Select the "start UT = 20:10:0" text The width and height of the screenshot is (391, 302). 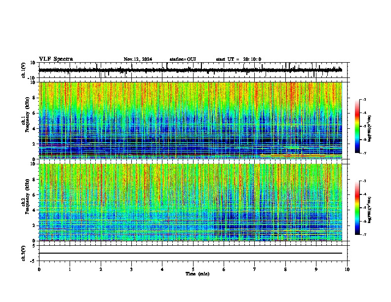238,59
